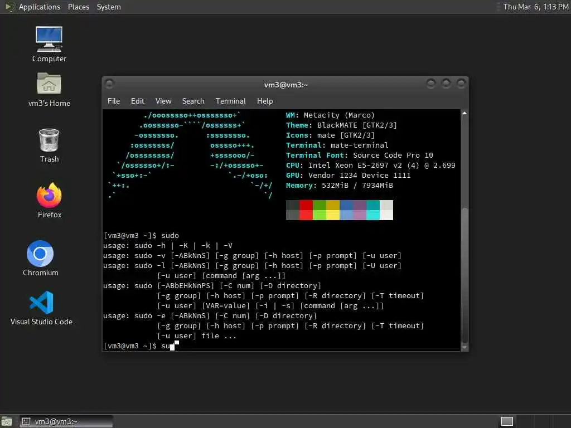Open the terminal File menu
The height and width of the screenshot is (428, 571).
(x=114, y=101)
